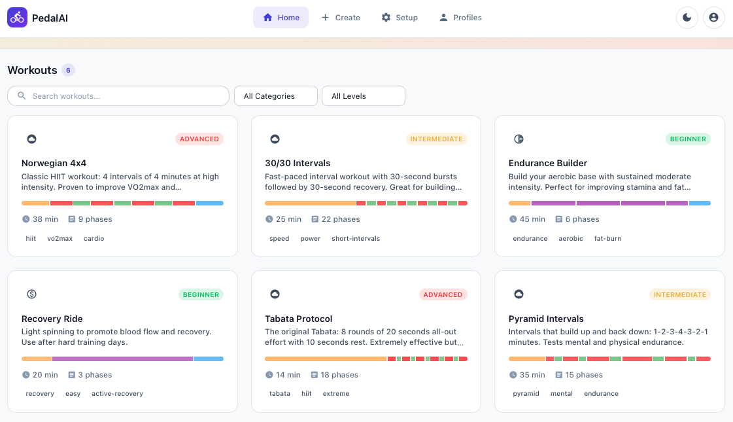The width and height of the screenshot is (733, 422).
Task: Click the PedalAI bicycle logo icon
Action: point(17,18)
